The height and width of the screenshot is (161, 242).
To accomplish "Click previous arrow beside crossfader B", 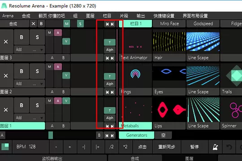I will point(107,136).
